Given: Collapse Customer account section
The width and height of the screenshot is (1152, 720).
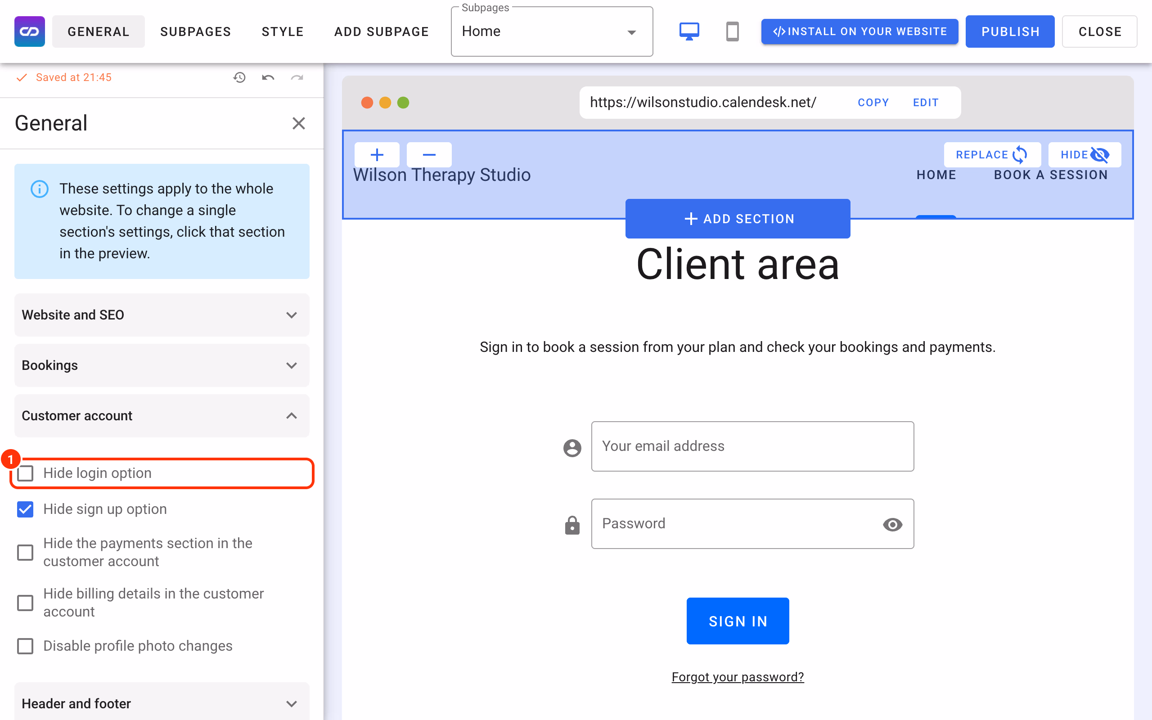Looking at the screenshot, I should click(x=162, y=416).
